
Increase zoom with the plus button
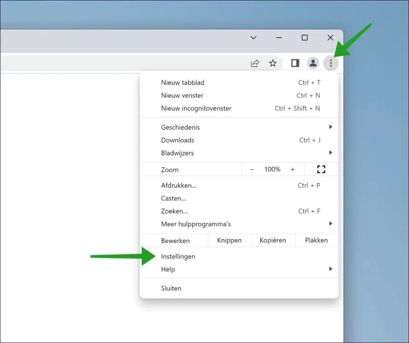(x=293, y=169)
